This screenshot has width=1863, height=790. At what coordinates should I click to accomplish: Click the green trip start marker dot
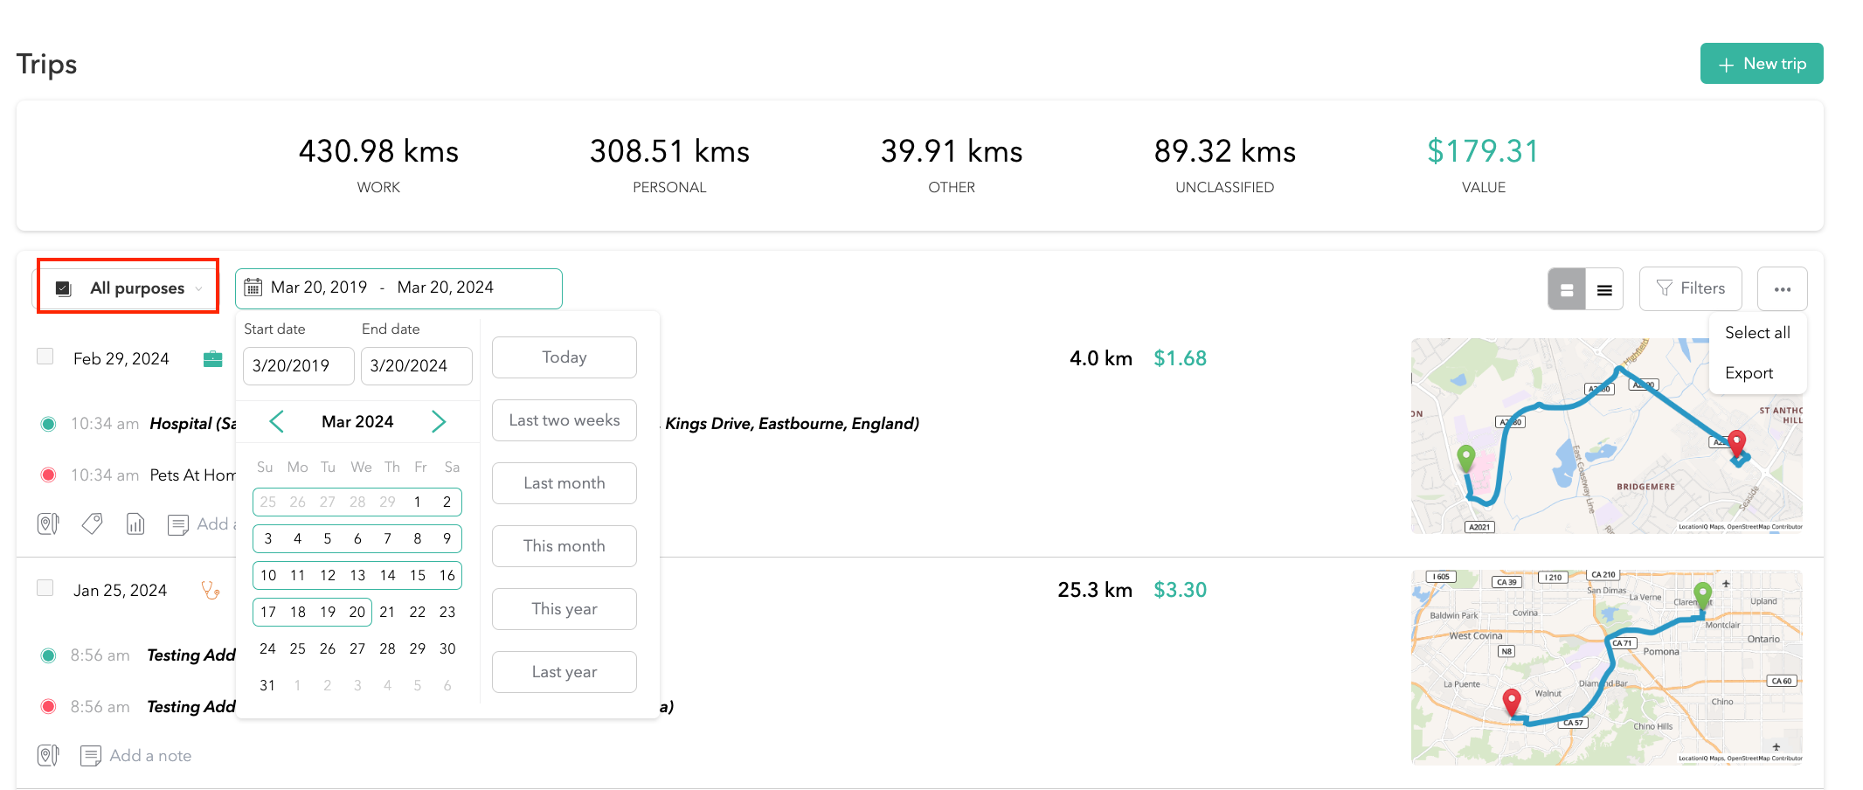pyautogui.click(x=48, y=423)
